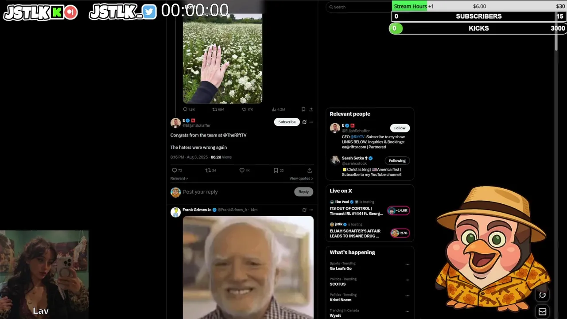Click the @TheRiftTV mention link
567x319 pixels.
pyautogui.click(x=235, y=135)
